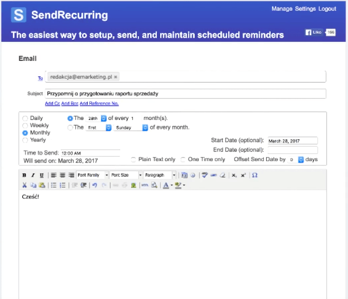Screen dimensions: 348x299
Task: Cut selection with the scissors icon
Action: [24, 185]
